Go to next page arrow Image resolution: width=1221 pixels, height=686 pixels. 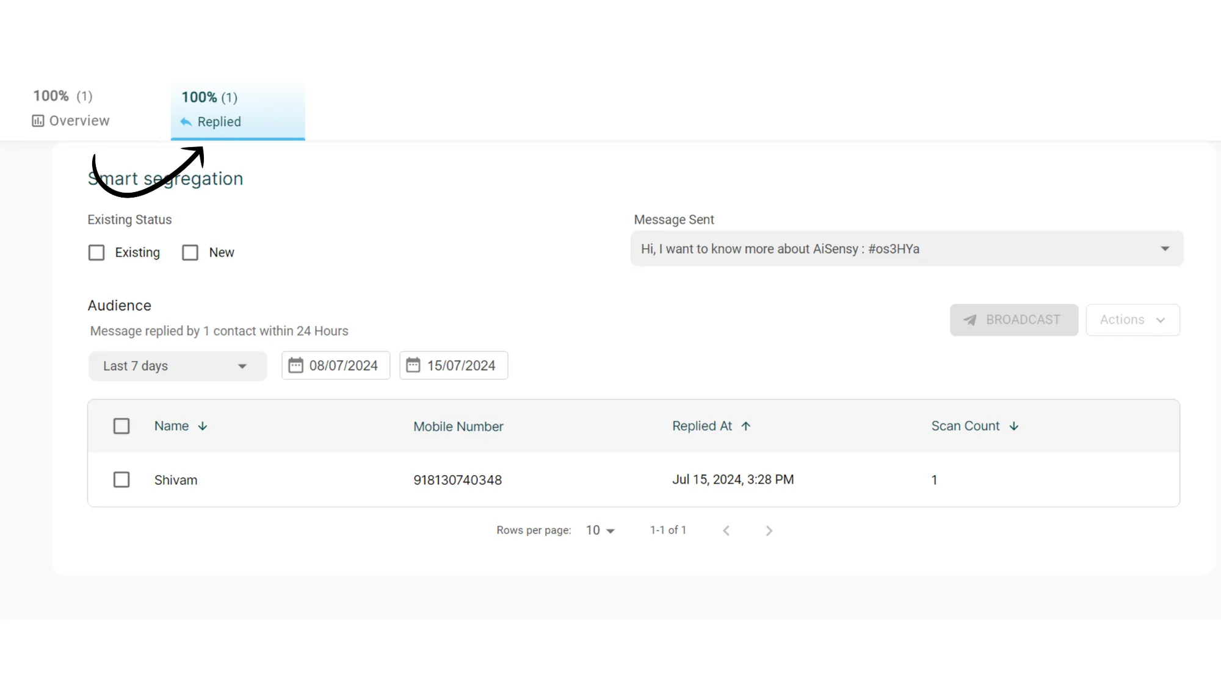tap(769, 531)
